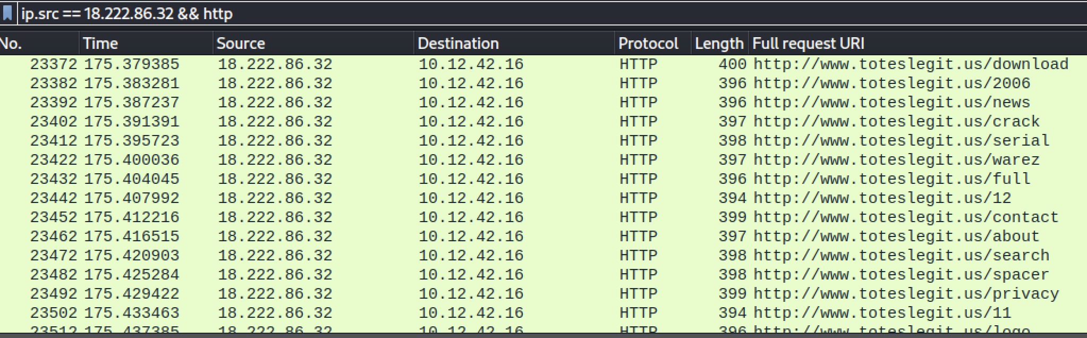Select the packet with the /about URI

coord(531,236)
